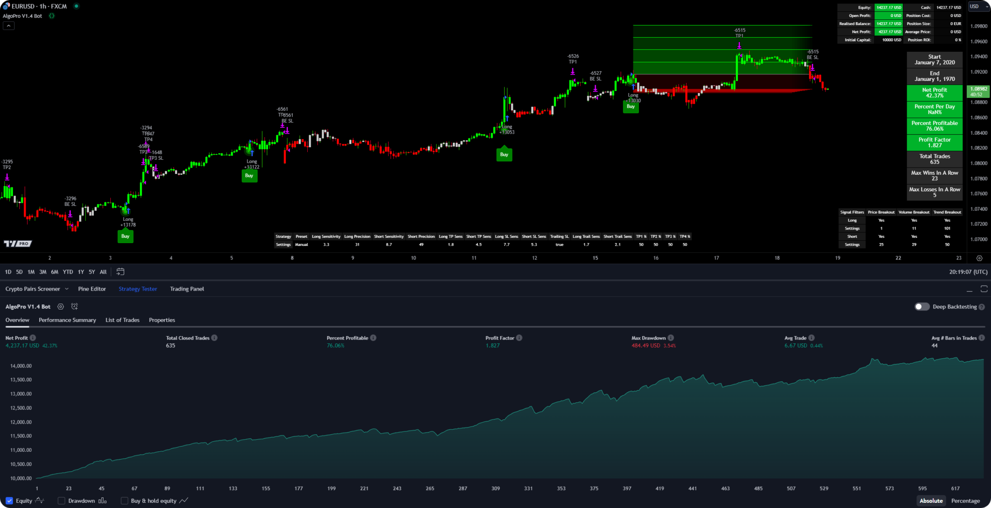Image resolution: width=991 pixels, height=508 pixels.
Task: Click the add alert clock icon
Action: pos(75,307)
